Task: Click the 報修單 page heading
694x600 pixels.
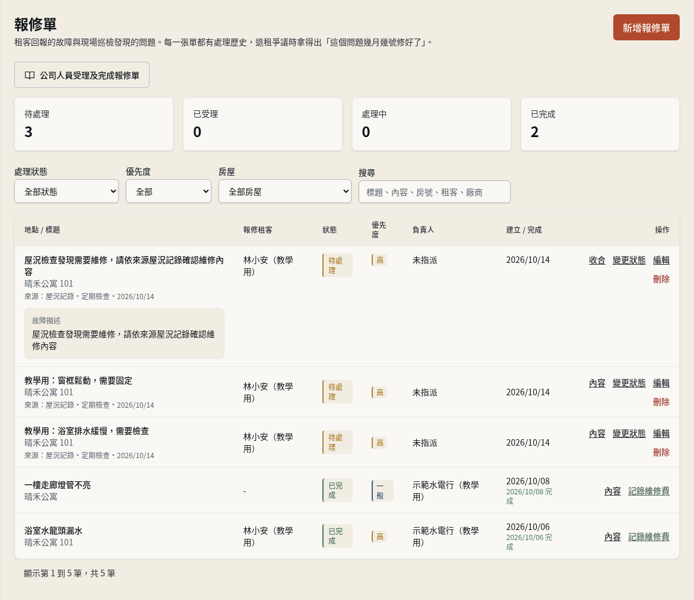Action: pyautogui.click(x=36, y=24)
